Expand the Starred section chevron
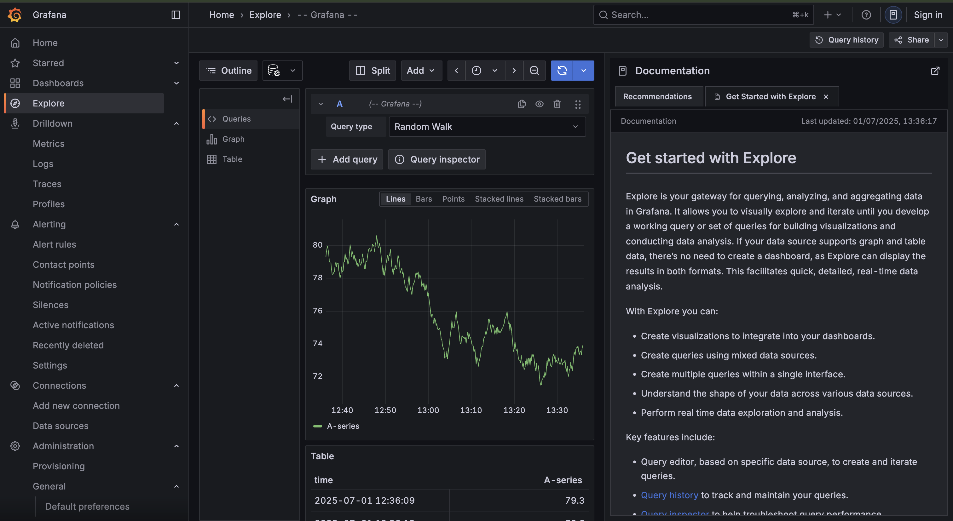Viewport: 953px width, 521px height. pyautogui.click(x=176, y=63)
